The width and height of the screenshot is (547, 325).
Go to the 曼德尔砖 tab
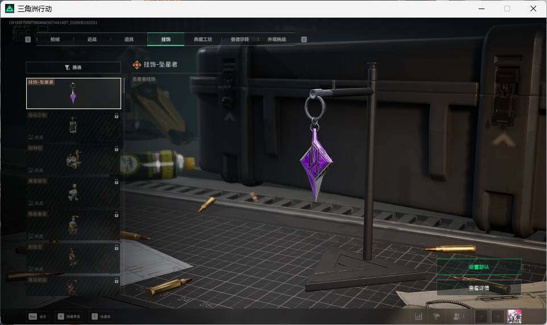pos(240,39)
